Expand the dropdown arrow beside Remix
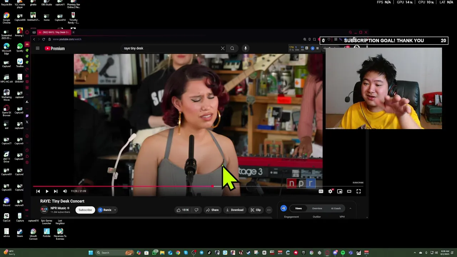 coord(115,210)
